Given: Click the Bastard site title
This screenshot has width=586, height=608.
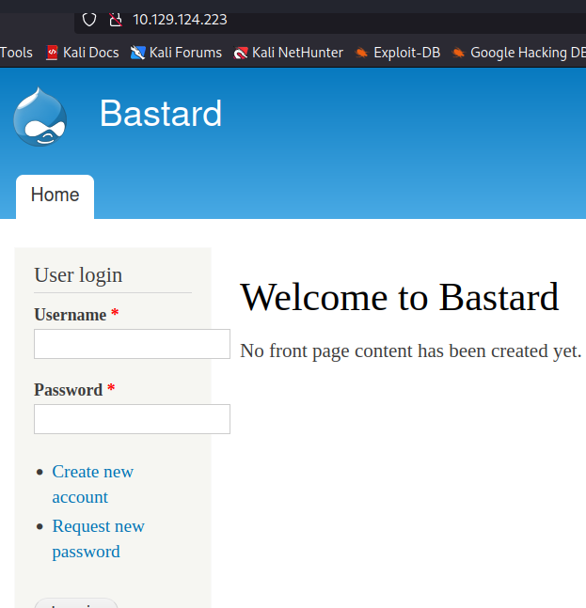Looking at the screenshot, I should click(161, 113).
